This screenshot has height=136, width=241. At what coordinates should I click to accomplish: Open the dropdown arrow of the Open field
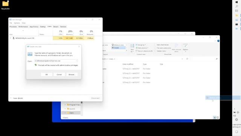tap(76, 61)
